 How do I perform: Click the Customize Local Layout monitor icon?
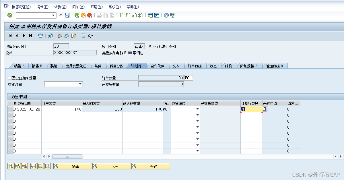coord(173,15)
